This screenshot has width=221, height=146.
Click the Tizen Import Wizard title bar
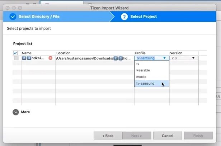pos(109,8)
